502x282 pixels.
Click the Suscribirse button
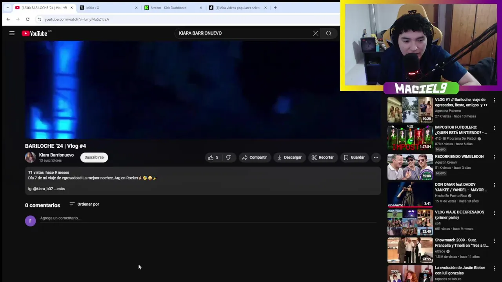tap(94, 157)
